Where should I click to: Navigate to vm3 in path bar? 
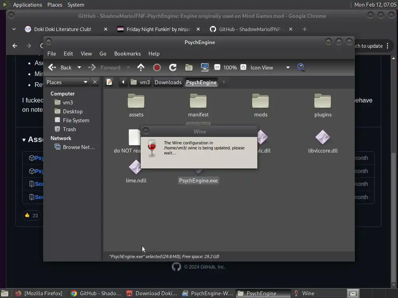point(140,82)
